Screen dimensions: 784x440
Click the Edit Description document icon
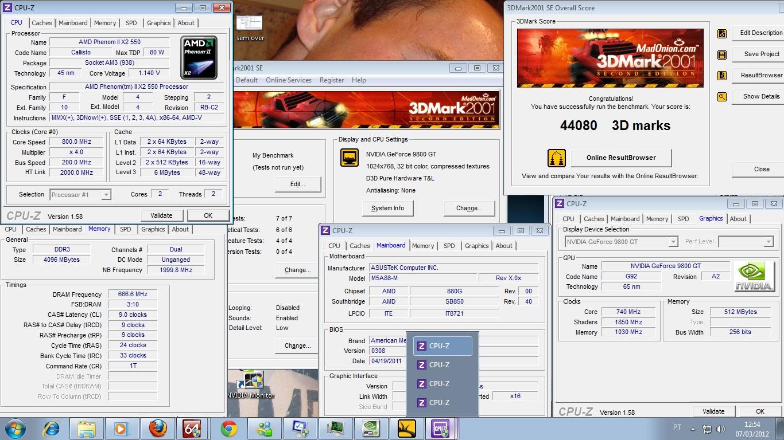click(x=722, y=34)
